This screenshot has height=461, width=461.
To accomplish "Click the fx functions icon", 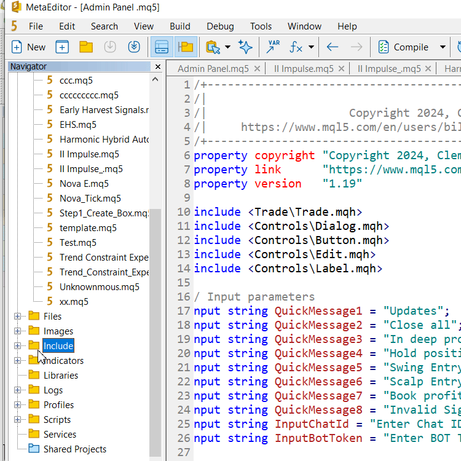I will coord(296,47).
